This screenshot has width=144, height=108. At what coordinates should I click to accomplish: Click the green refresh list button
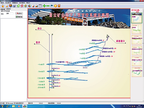click(x=19, y=17)
